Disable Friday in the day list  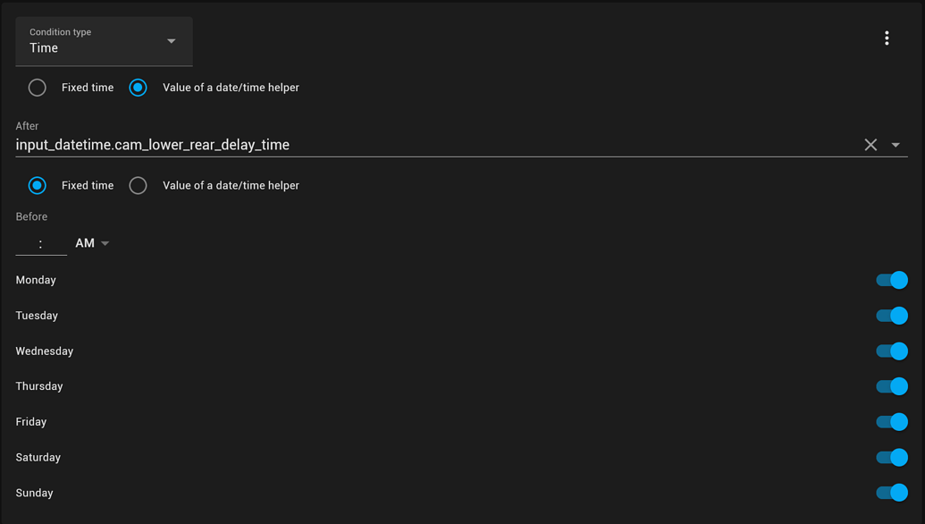pyautogui.click(x=891, y=421)
